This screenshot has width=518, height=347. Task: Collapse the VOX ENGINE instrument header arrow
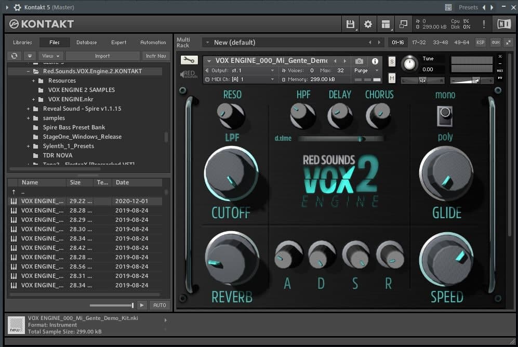[209, 61]
